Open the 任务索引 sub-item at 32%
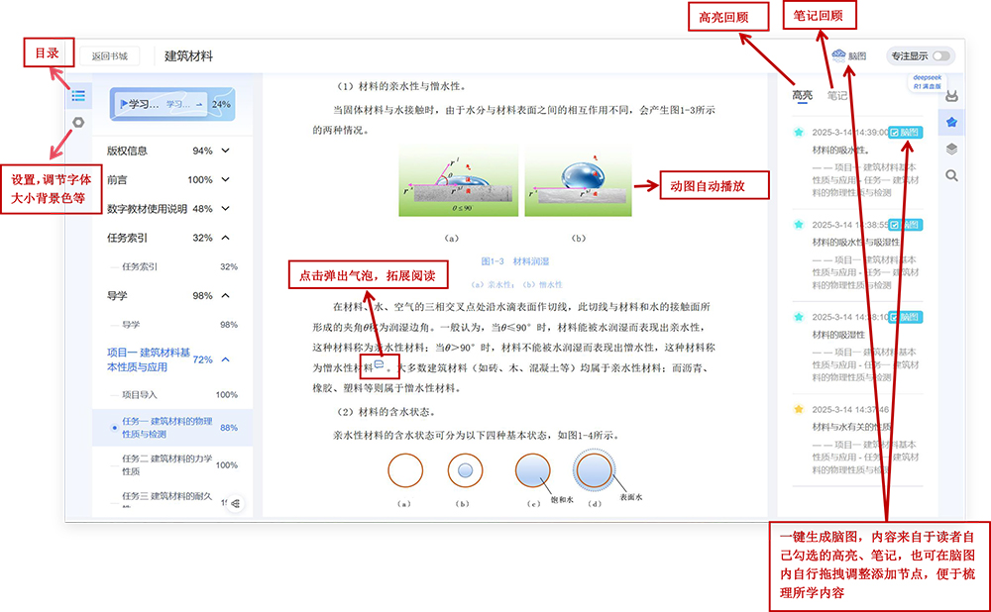Image resolution: width=991 pixels, height=612 pixels. click(172, 266)
